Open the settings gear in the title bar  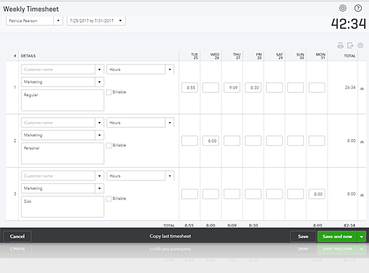click(342, 8)
